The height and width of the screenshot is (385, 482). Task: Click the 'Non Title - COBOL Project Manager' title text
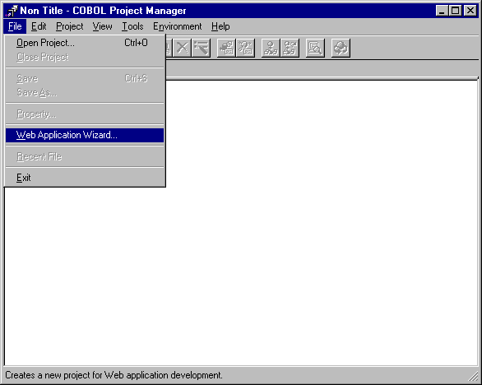click(103, 11)
